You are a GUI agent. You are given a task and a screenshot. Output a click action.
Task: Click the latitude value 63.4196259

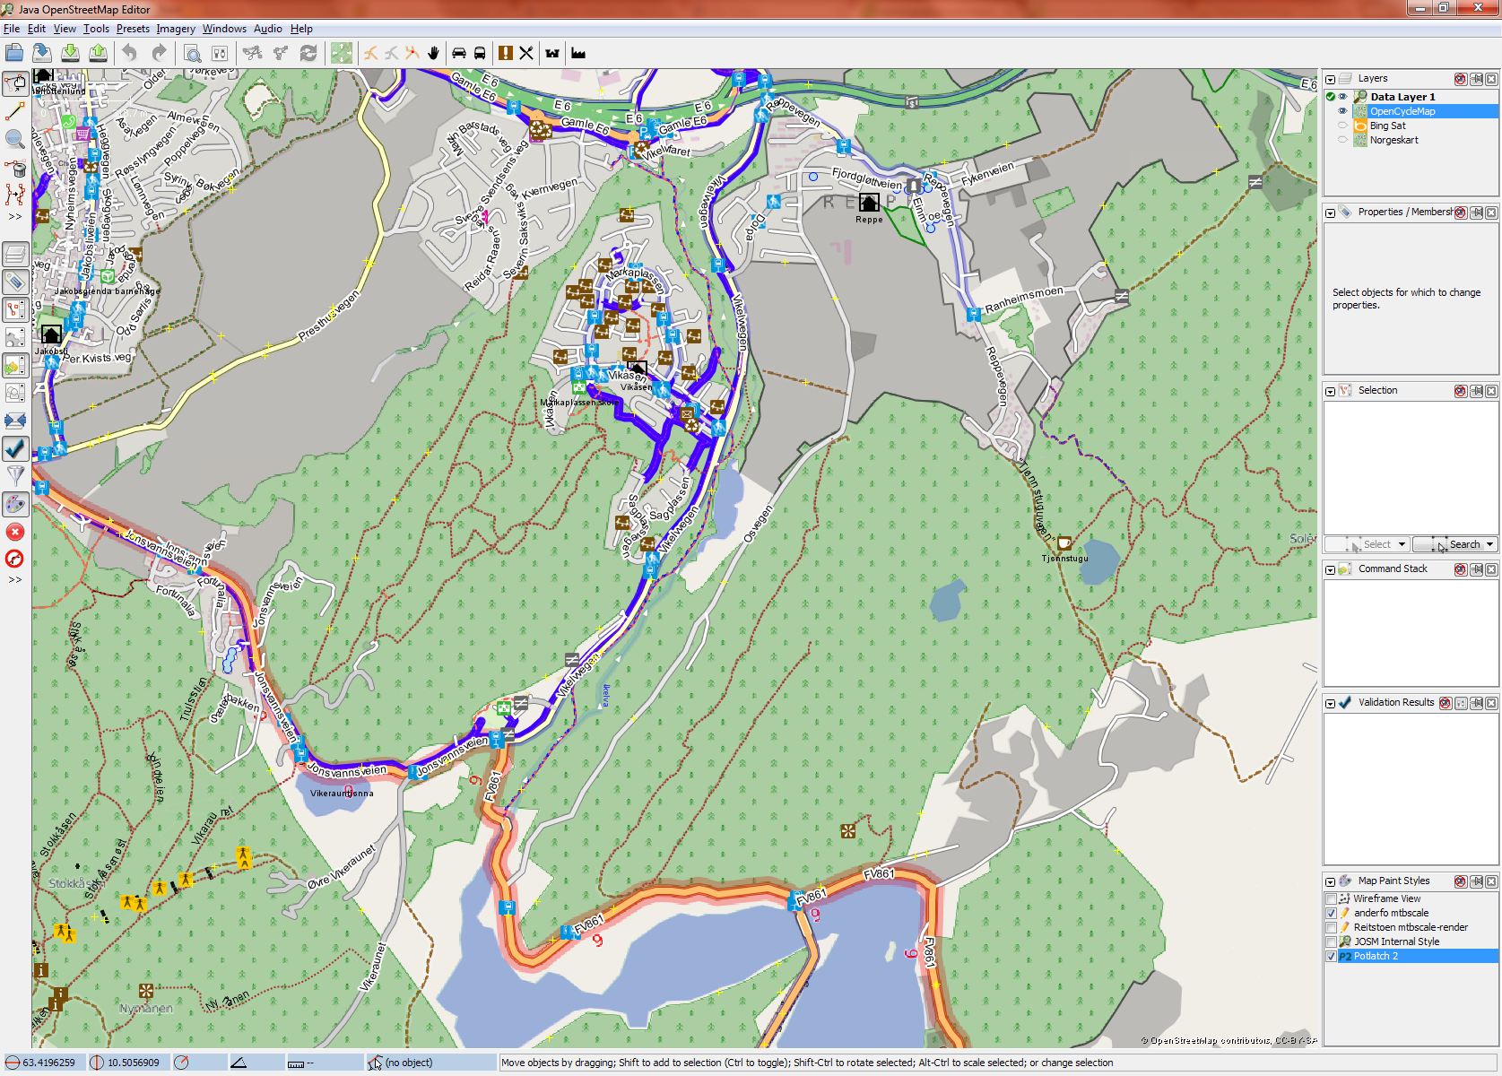point(48,1063)
